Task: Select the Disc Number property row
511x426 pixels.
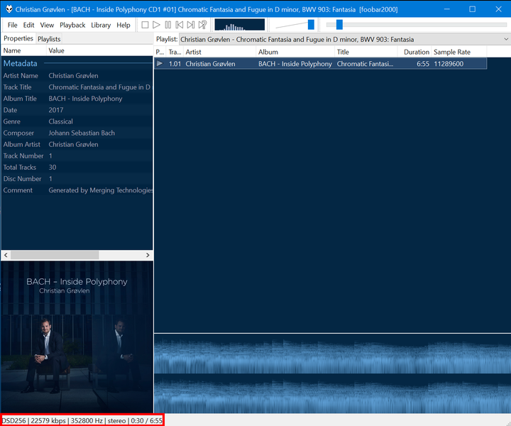Action: (x=77, y=179)
